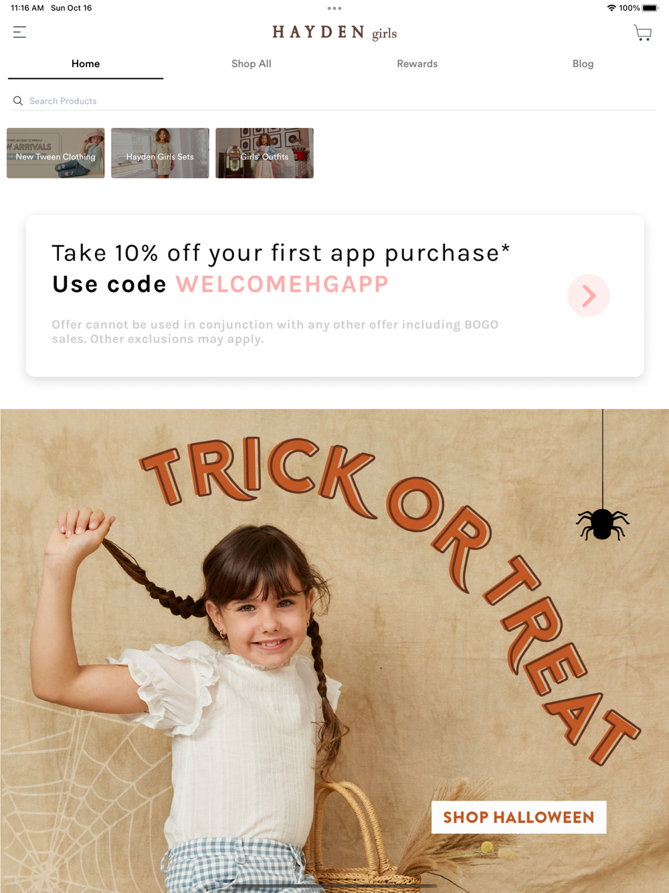Open Hayden Girls Sets category
The width and height of the screenshot is (669, 893).
tap(160, 153)
